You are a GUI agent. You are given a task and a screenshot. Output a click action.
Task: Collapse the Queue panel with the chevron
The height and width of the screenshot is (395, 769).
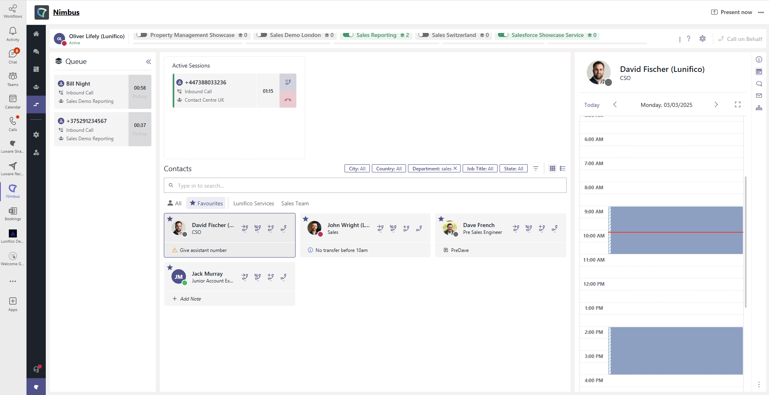point(149,61)
